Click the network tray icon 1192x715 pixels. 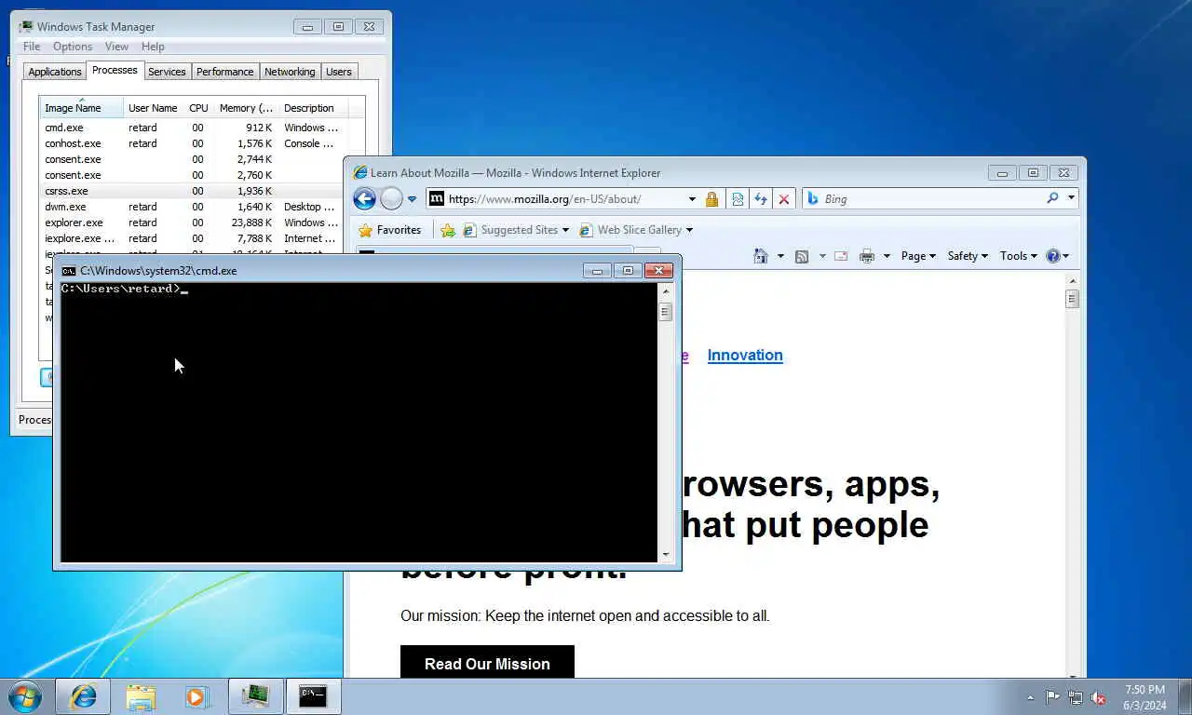1076,697
